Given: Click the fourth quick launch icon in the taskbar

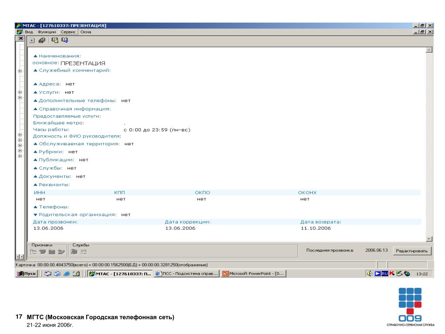Looking at the screenshot, I should tap(76, 274).
